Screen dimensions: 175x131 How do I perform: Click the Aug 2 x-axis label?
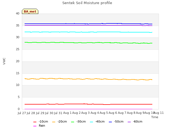[76, 113]
